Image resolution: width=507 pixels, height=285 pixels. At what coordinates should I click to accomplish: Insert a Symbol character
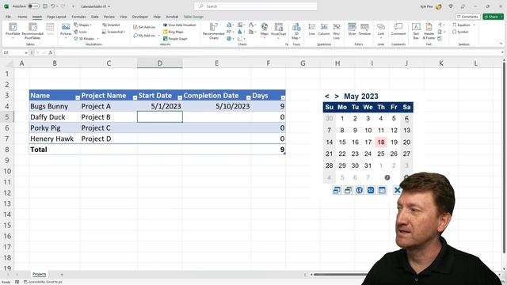click(460, 32)
